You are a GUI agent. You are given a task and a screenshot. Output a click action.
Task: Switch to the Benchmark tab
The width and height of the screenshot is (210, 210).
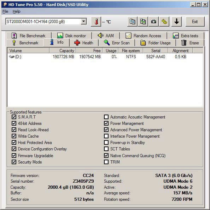tap(25, 43)
